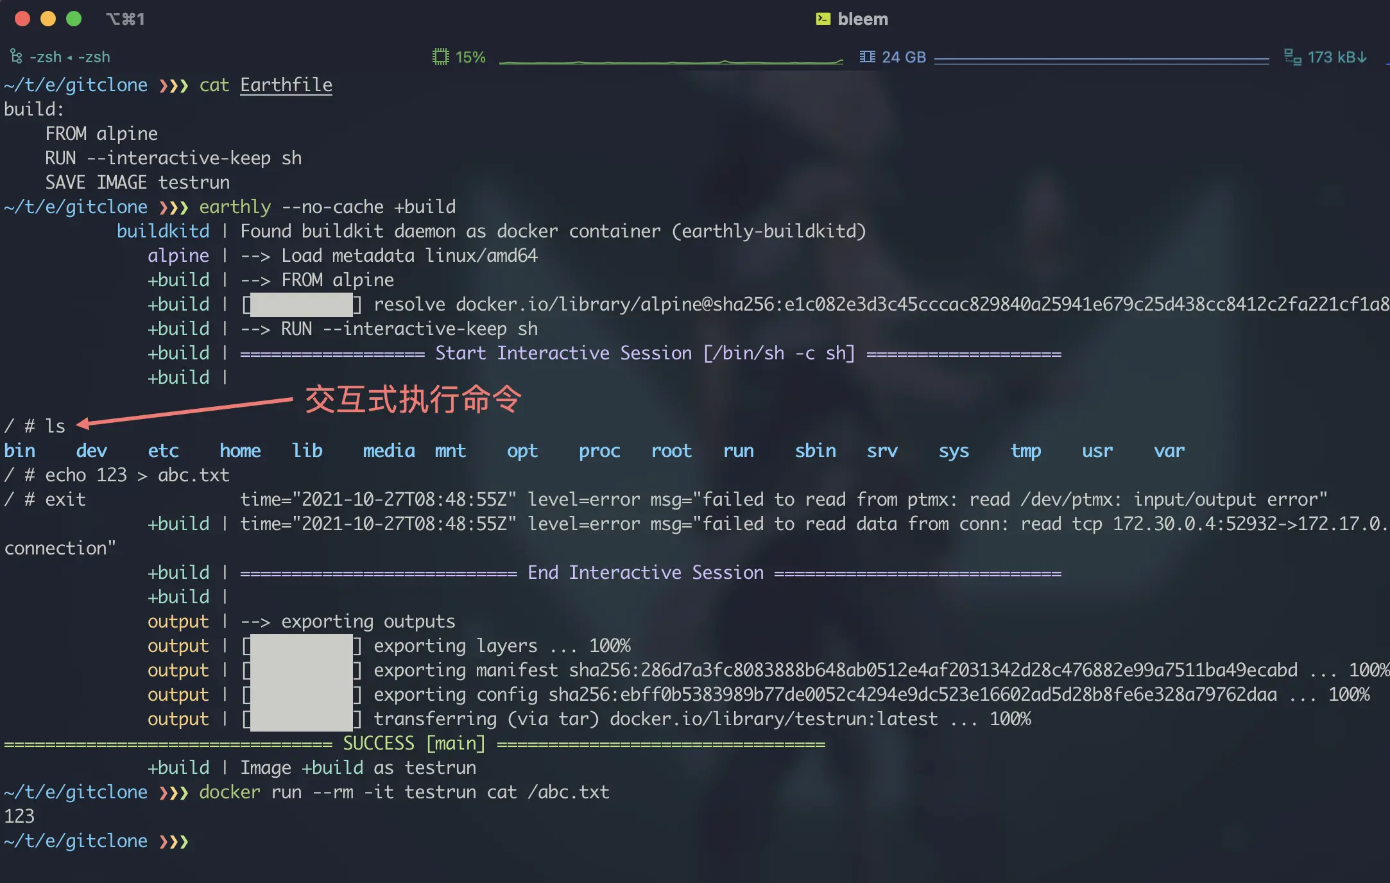This screenshot has width=1390, height=883.
Task: Click the job tree icon in status bar
Action: click(16, 57)
